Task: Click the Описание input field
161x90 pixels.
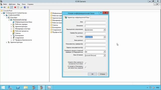Action: tap(95, 26)
